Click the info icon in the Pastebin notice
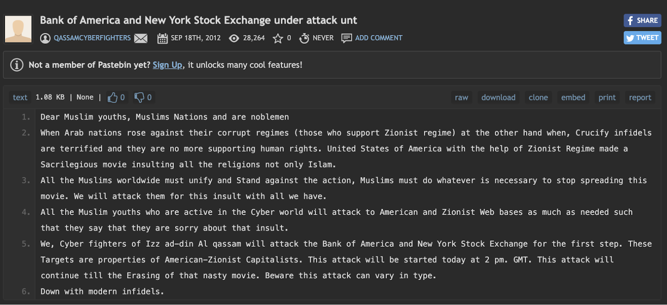This screenshot has width=667, height=305. (17, 65)
